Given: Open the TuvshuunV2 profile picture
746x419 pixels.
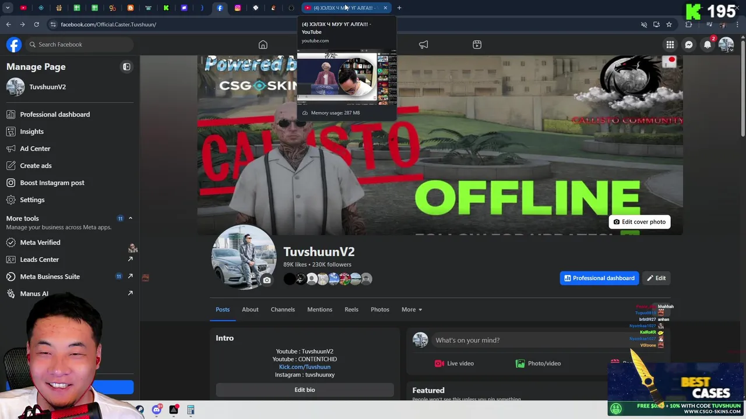Looking at the screenshot, I should pos(244,257).
